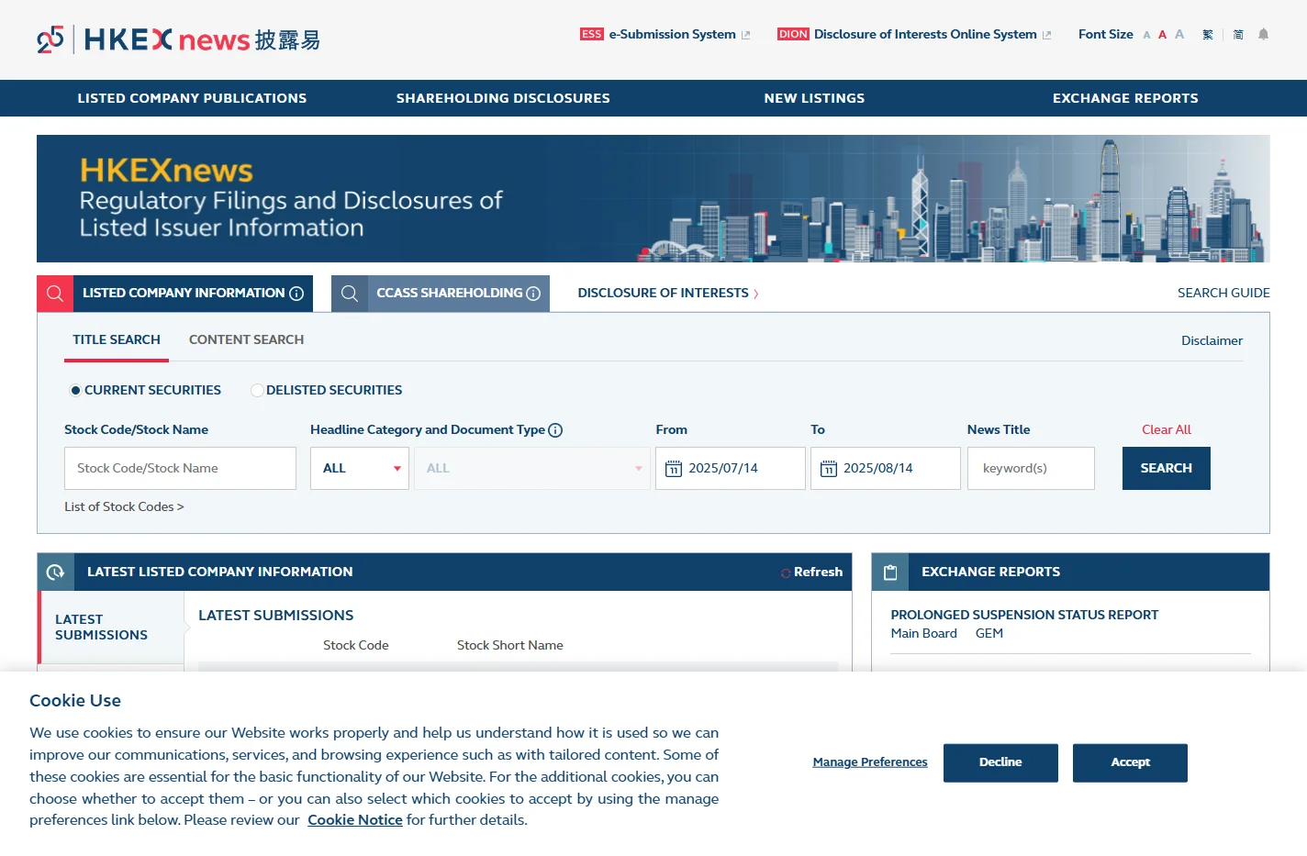
Task: Click the red DION badge icon
Action: [x=793, y=34]
